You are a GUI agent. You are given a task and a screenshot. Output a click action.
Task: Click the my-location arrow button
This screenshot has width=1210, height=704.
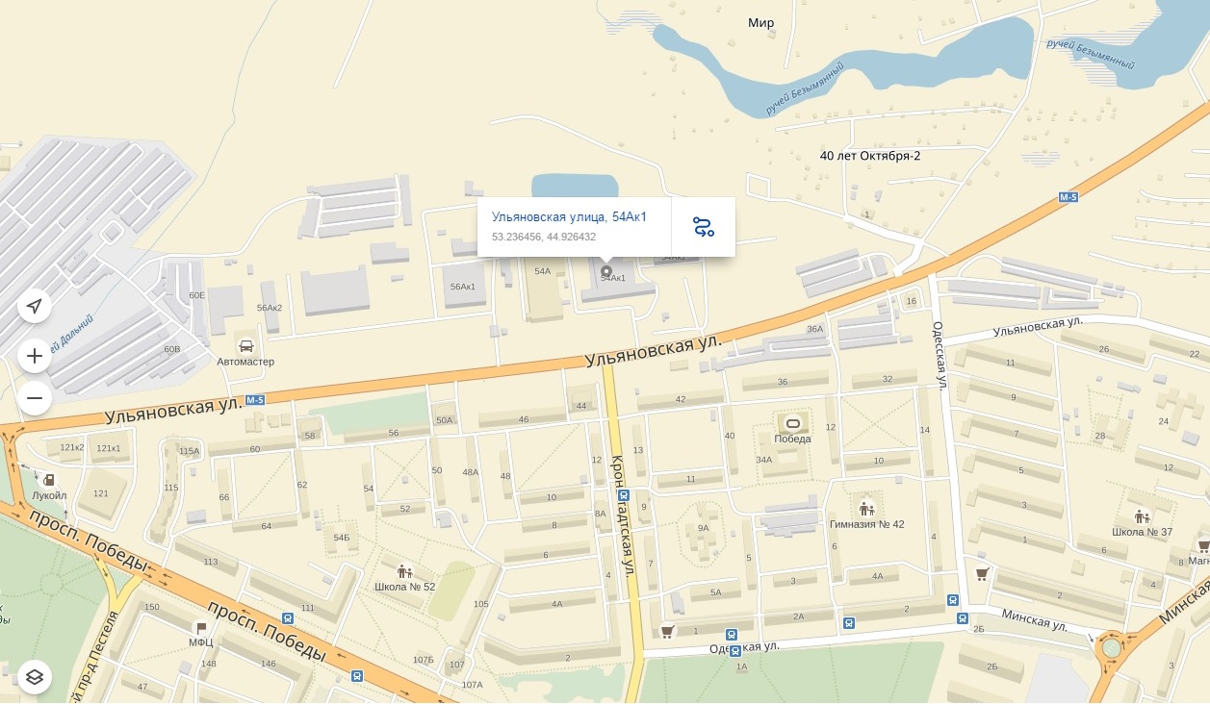35,306
